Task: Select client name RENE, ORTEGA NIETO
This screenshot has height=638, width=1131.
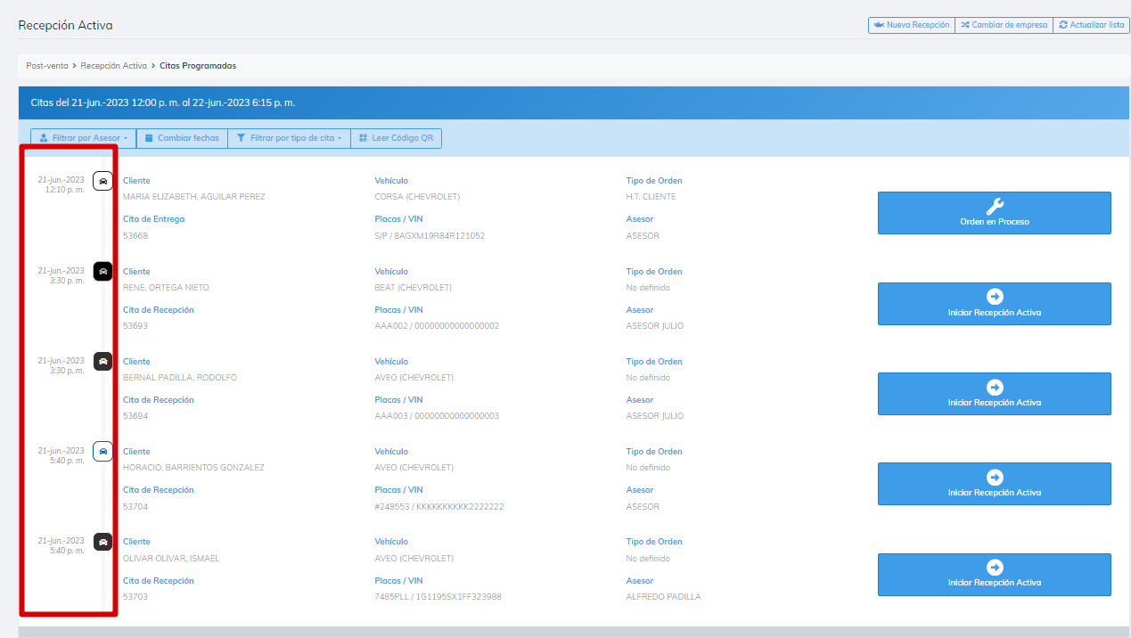Action: [x=166, y=288]
